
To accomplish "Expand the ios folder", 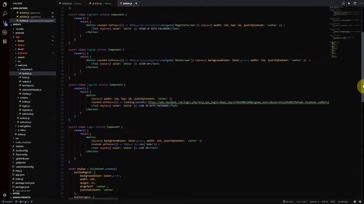I will point(16,138).
